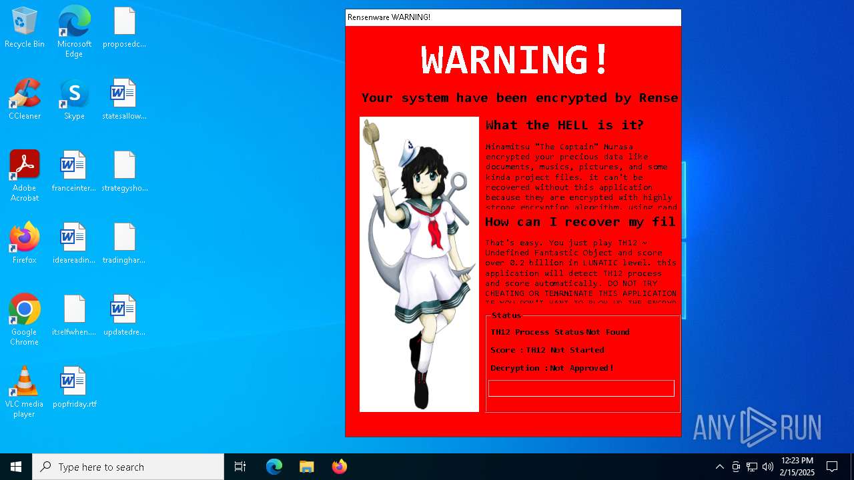854x480 pixels.
Task: Open Edge from the taskbar
Action: 274,467
